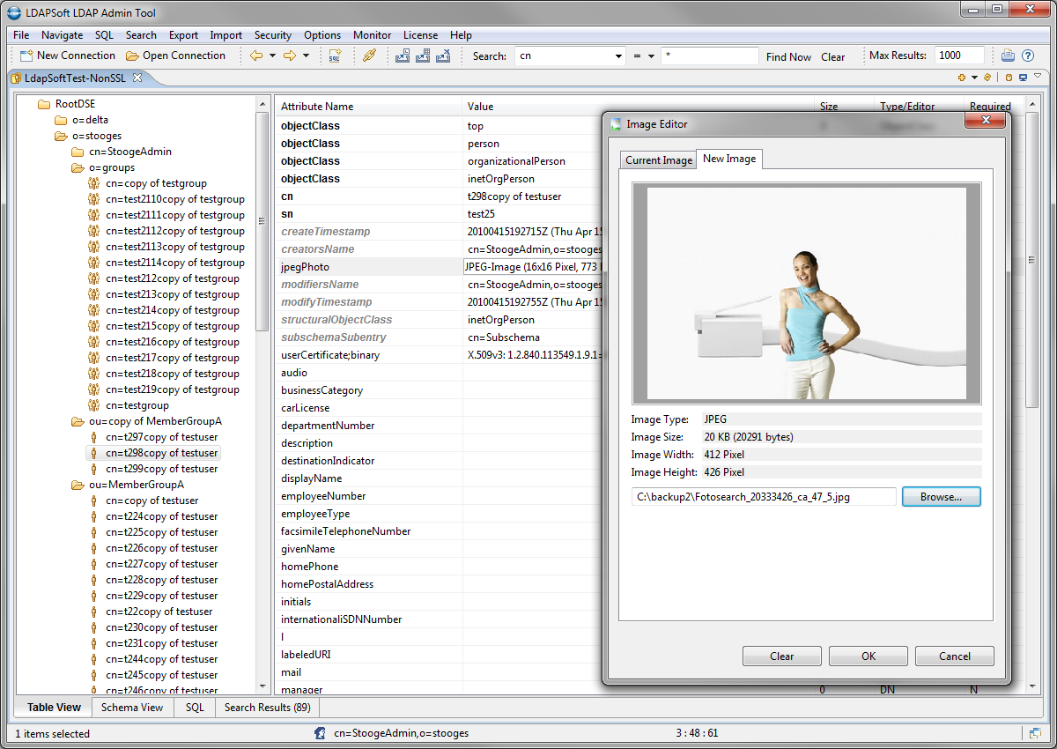Open dropdown arrow beside forward navigation arrow
The width and height of the screenshot is (1057, 749).
pyautogui.click(x=306, y=56)
